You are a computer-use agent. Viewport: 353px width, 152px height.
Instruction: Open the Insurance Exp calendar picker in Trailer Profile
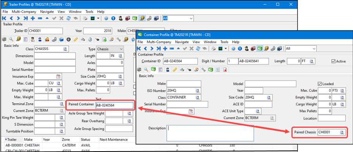58,77
